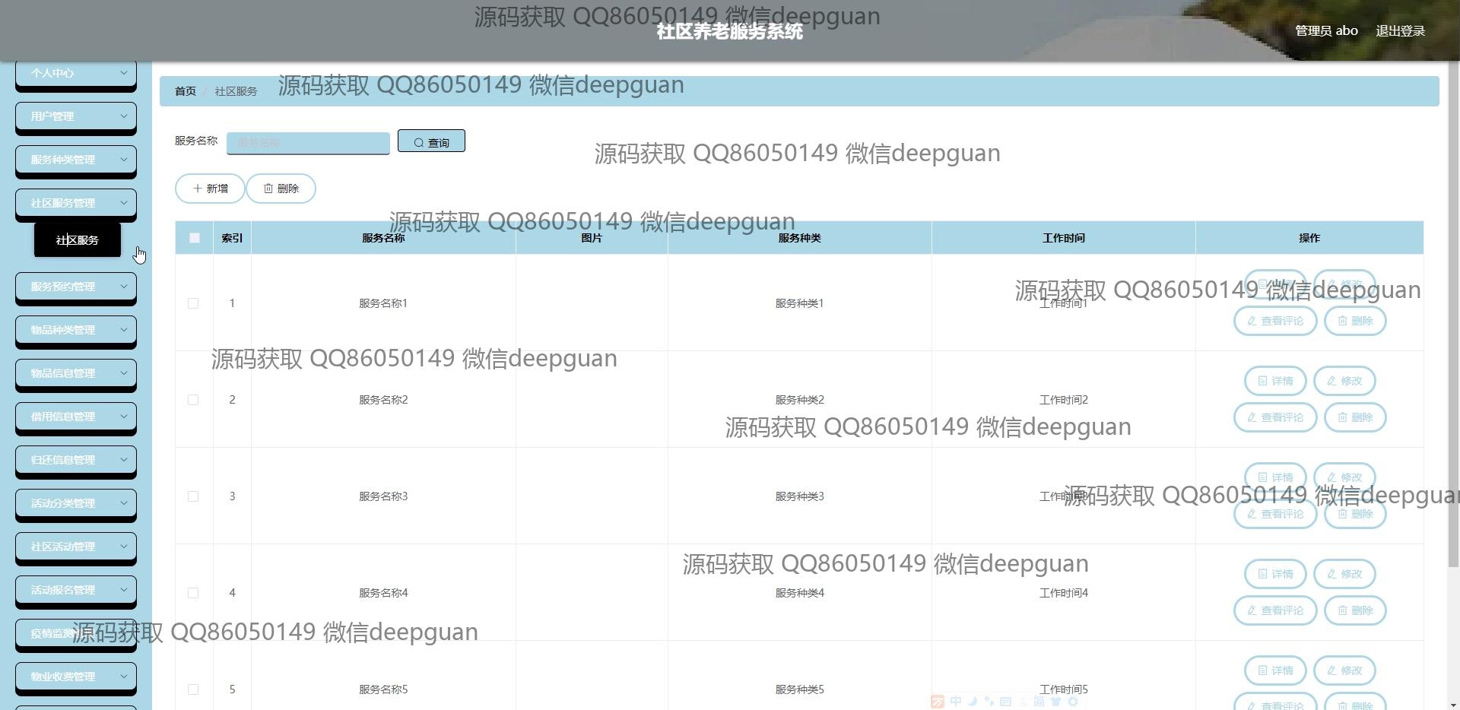Click the 服务名称4 cell
The height and width of the screenshot is (710, 1460).
coord(383,593)
